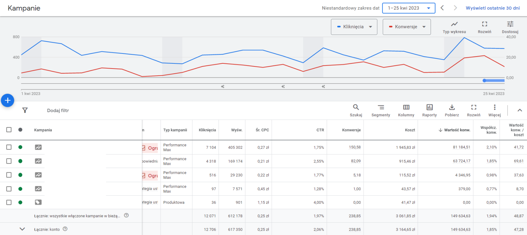The height and width of the screenshot is (235, 527).
Task: Open the Więcej three-dot menu
Action: 494,110
